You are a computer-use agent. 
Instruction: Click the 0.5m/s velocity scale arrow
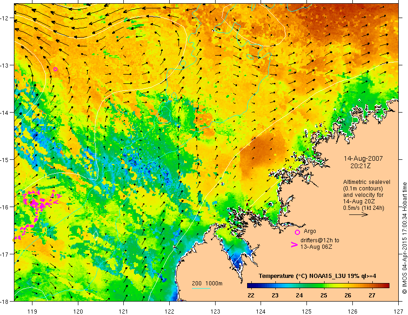[x=358, y=214]
